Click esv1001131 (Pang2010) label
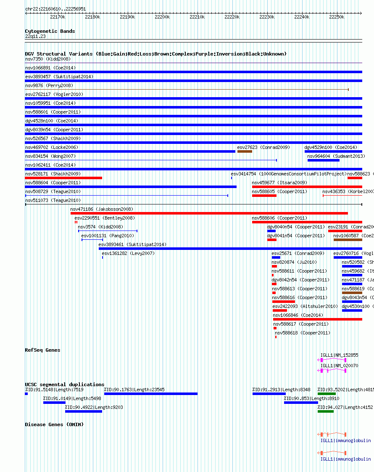 point(108,236)
